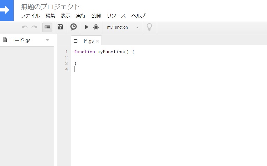Click line 2 inside the function body
Image resolution: width=267 pixels, height=166 pixels.
click(x=169, y=58)
